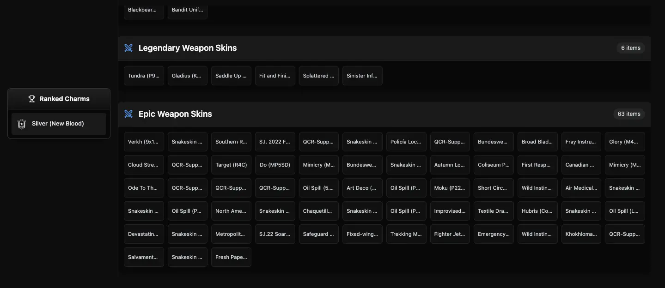Open the Fresh Pape... skin chip
This screenshot has height=288, width=665.
point(231,257)
